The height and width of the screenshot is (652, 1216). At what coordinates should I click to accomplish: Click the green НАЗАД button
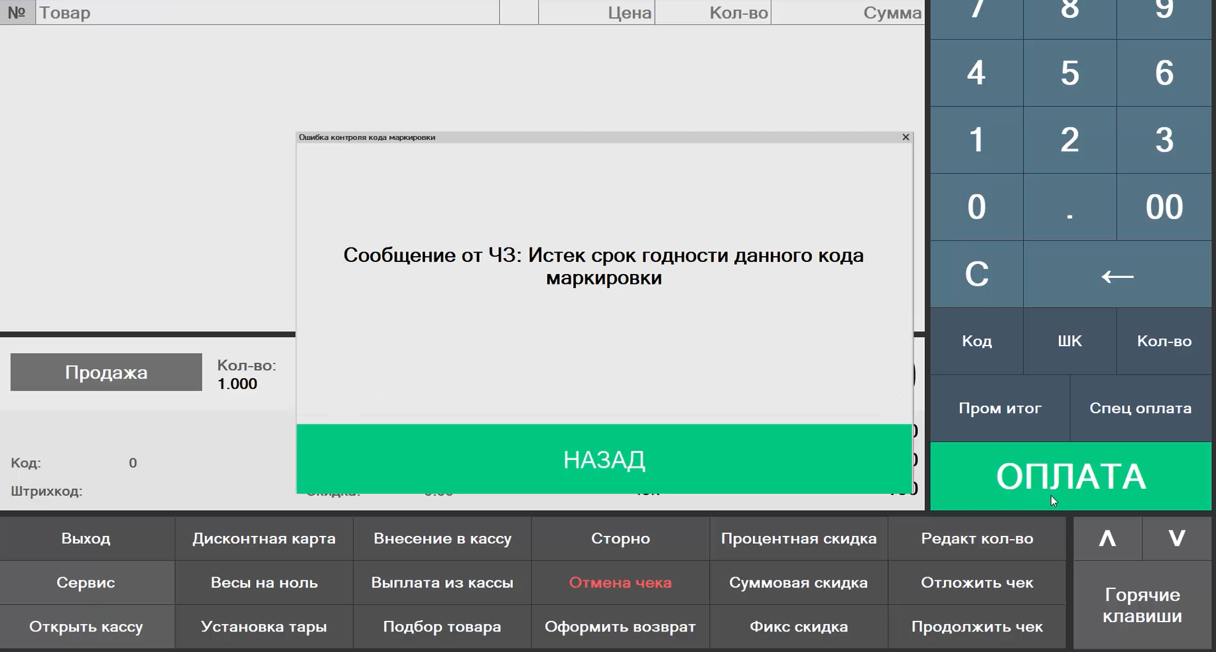pos(604,459)
